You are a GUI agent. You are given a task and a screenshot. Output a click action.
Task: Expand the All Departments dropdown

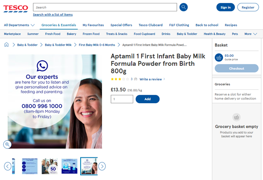19,25
